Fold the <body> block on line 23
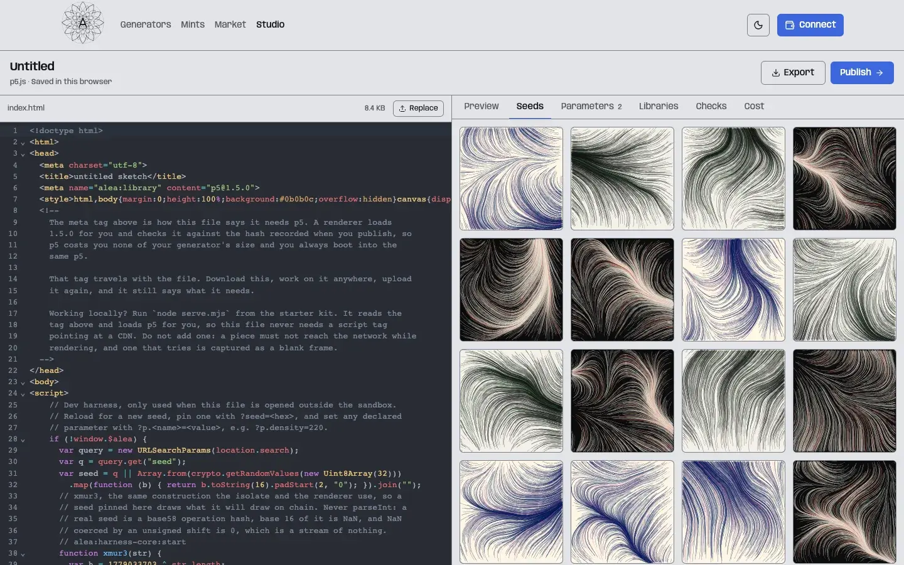The width and height of the screenshot is (904, 565). (x=23, y=382)
